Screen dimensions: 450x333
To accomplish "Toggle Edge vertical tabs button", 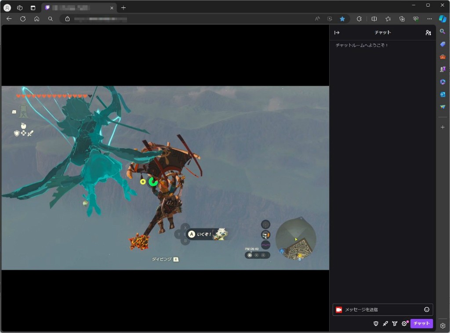I will [33, 8].
